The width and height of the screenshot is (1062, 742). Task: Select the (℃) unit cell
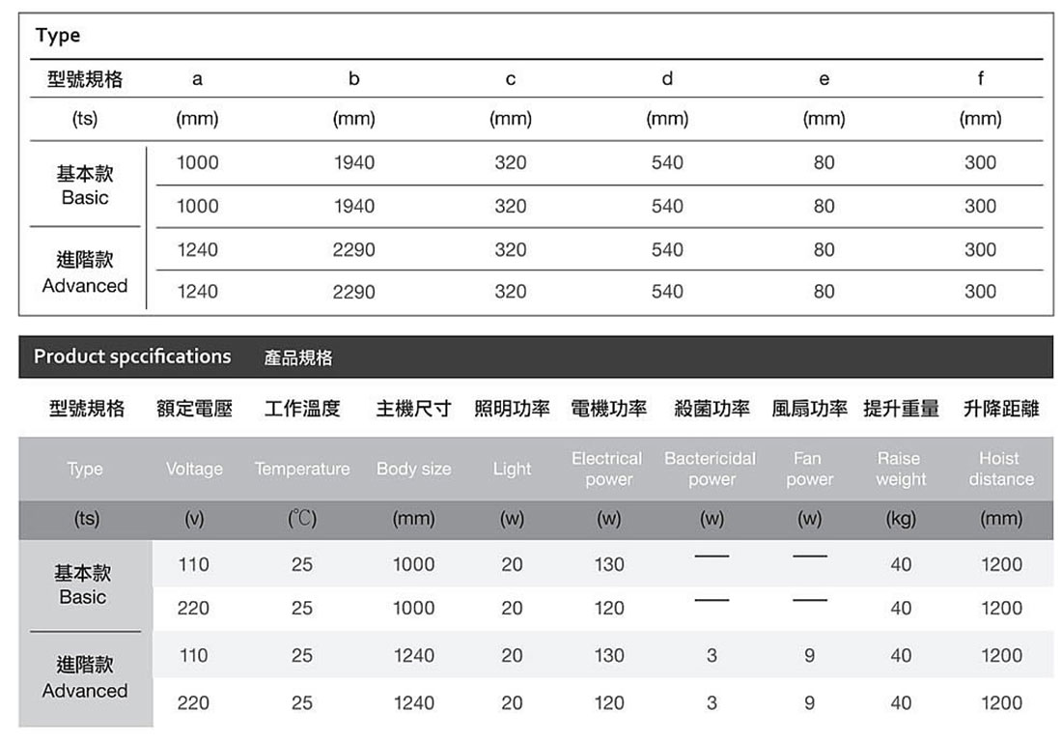pyautogui.click(x=302, y=519)
